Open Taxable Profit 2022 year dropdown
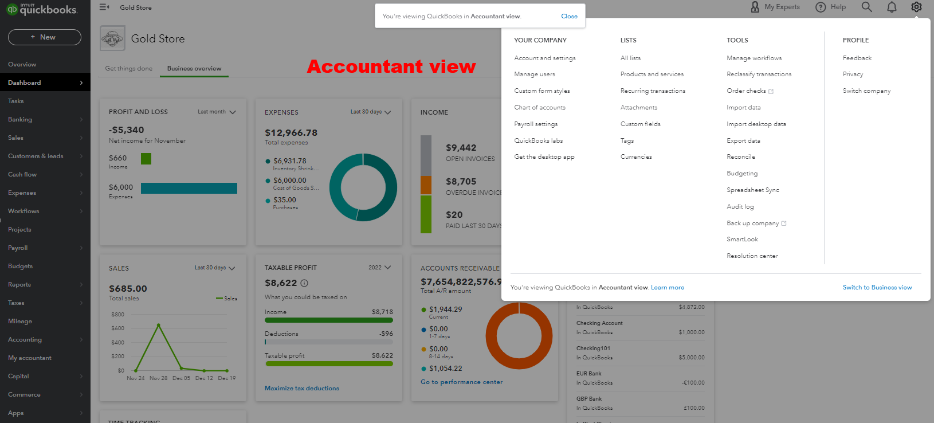 (380, 268)
